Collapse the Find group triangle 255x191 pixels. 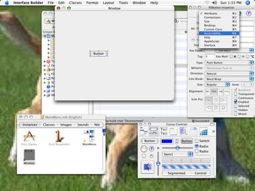pos(45,74)
